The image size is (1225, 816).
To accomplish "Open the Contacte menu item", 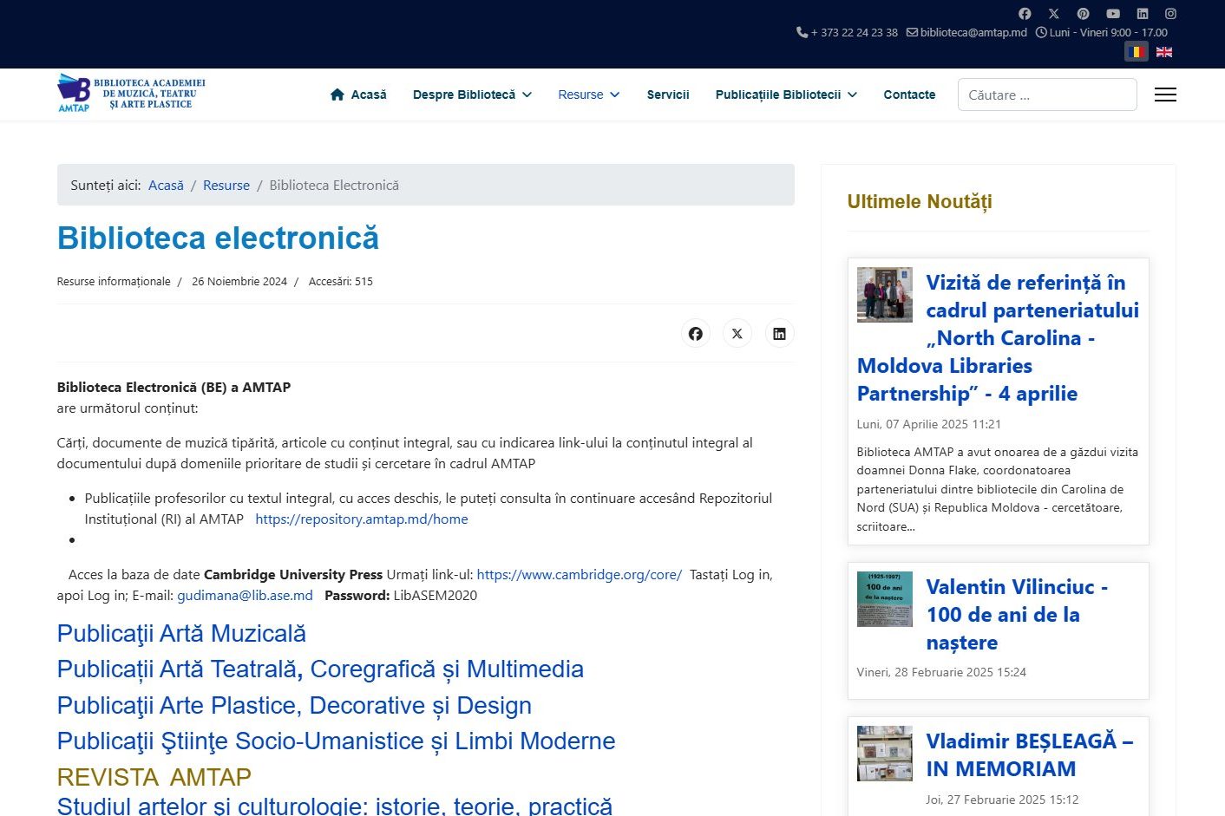I will point(909,95).
